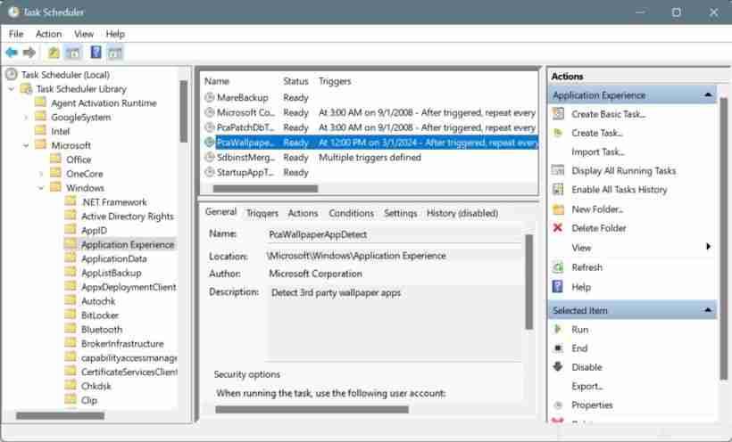Image resolution: width=732 pixels, height=442 pixels.
Task: Click the task Name field PcaWallpaperAppDetect
Action: coord(394,234)
